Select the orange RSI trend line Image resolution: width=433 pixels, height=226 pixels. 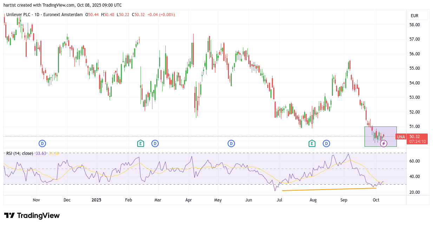pyautogui.click(x=329, y=189)
